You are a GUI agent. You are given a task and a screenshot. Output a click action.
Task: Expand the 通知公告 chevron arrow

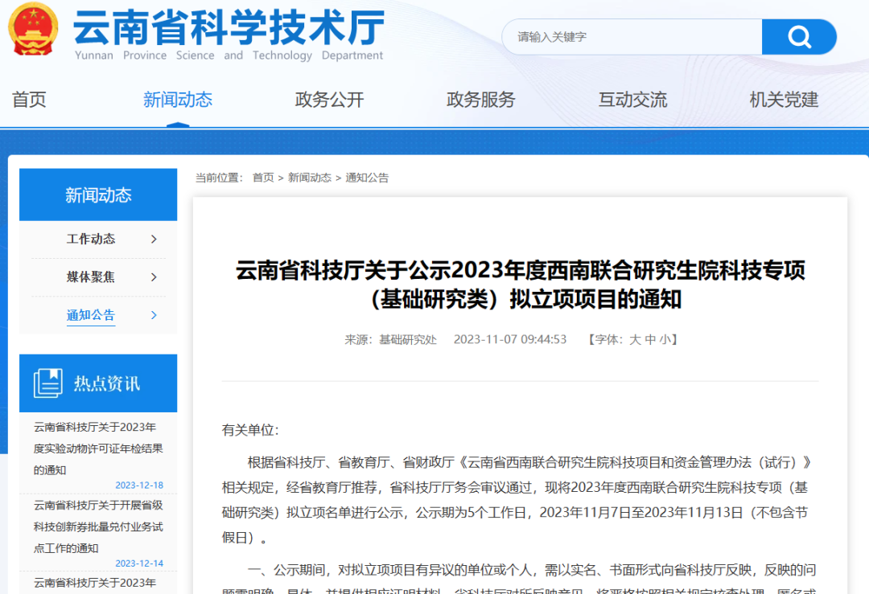tap(154, 315)
